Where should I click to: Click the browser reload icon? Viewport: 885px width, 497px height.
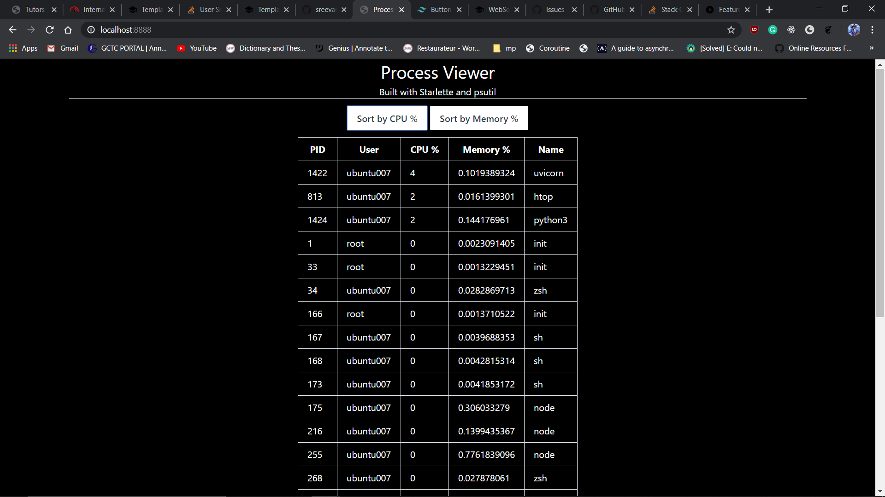50,30
